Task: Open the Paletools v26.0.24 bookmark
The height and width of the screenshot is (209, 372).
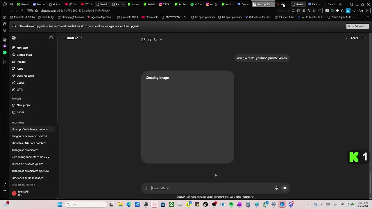Action: coord(22,17)
